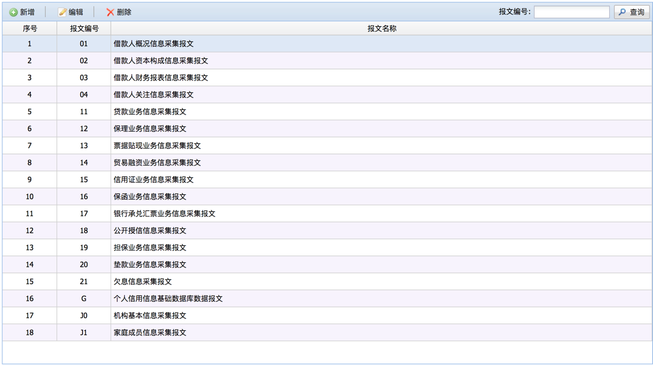
Task: Click the 家庭成员信息采集报文 row
Action: (x=150, y=332)
